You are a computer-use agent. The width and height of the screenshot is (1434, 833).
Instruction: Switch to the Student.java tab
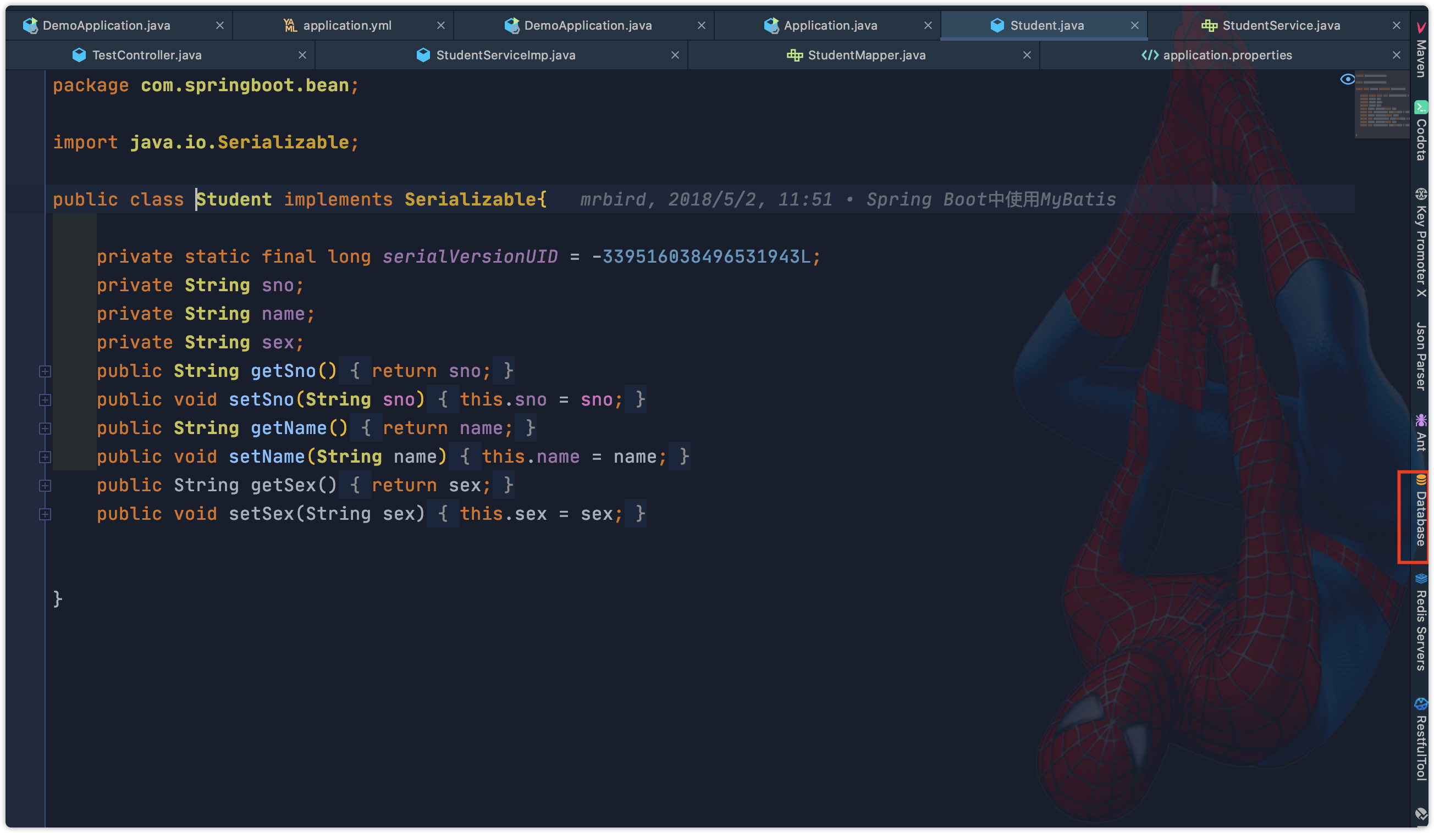(1044, 25)
